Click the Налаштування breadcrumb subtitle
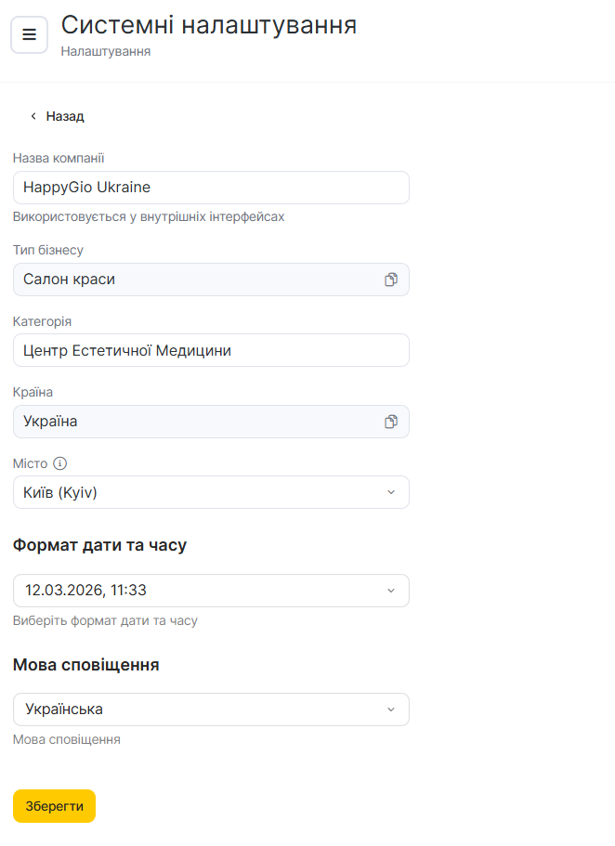 (106, 51)
